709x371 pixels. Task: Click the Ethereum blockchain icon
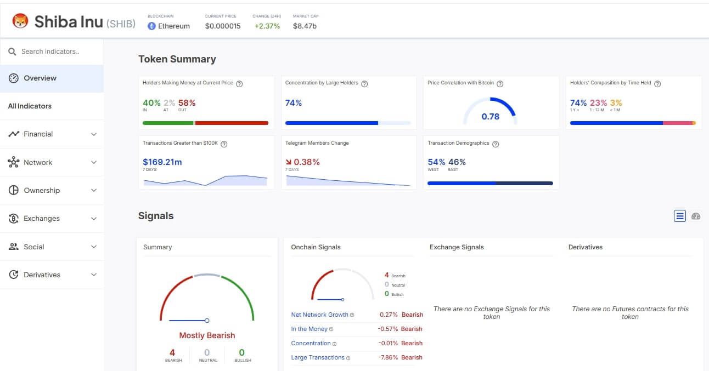tap(152, 26)
